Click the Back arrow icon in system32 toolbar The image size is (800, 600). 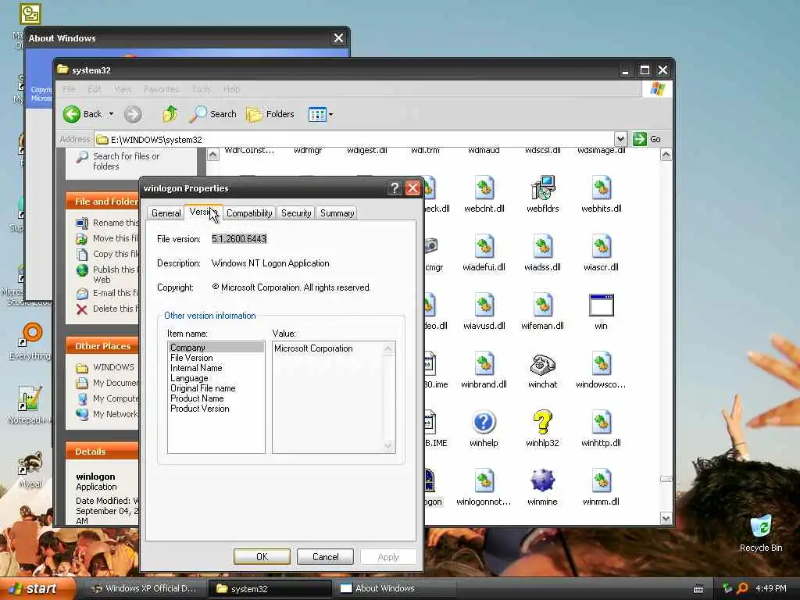click(x=72, y=114)
